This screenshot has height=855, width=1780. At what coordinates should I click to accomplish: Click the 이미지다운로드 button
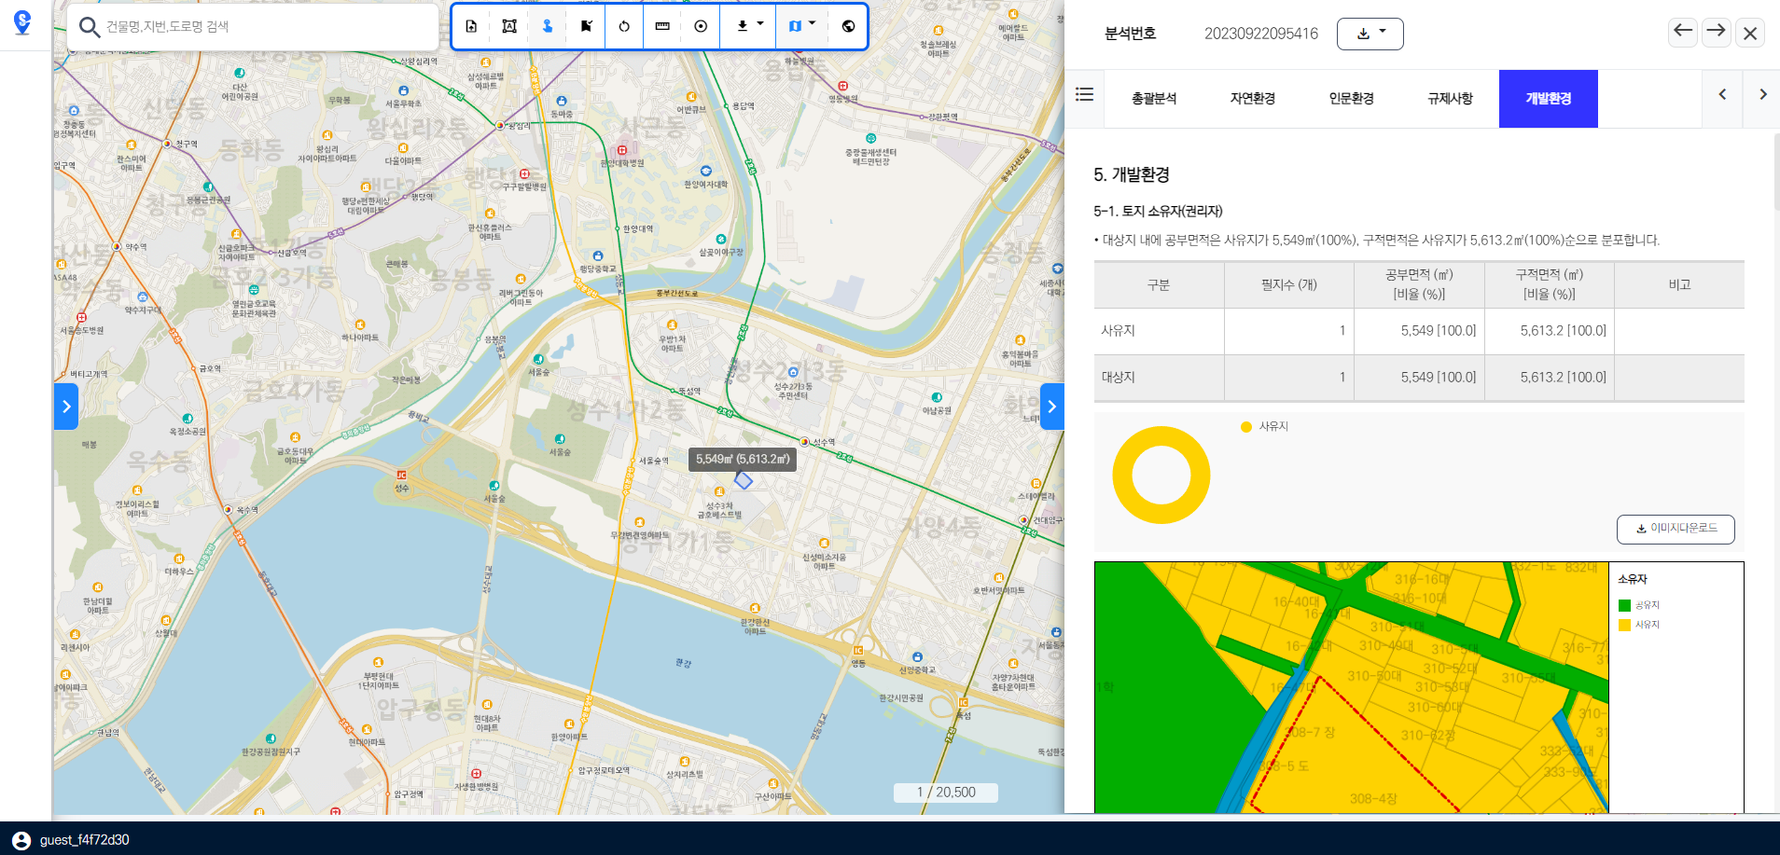click(x=1675, y=529)
